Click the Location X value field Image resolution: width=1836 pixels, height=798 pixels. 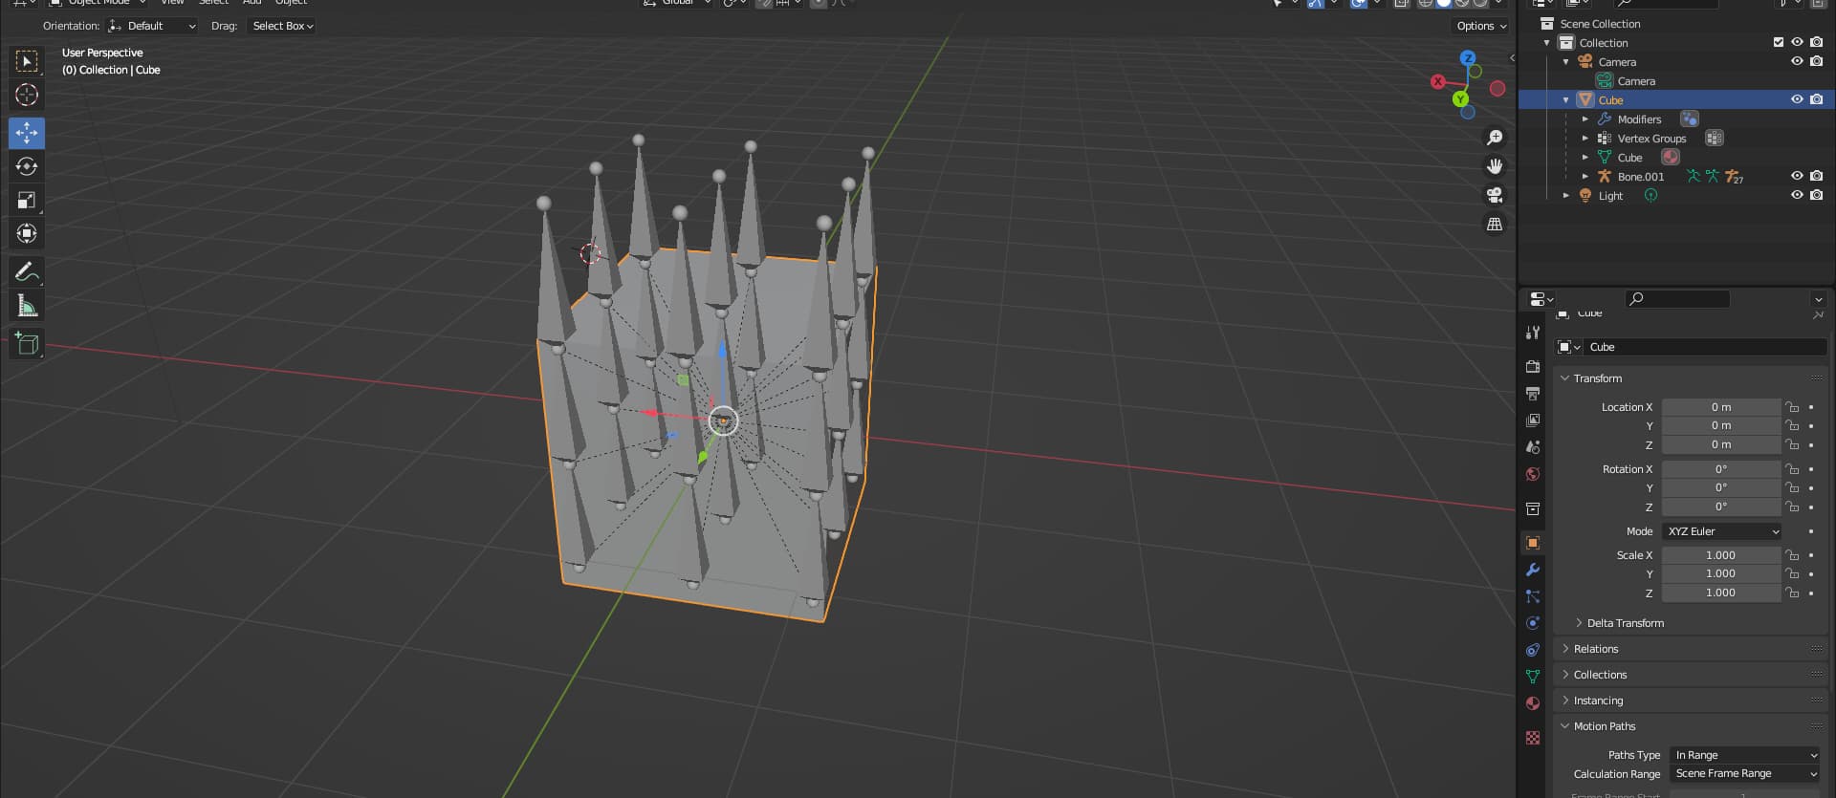(x=1721, y=407)
